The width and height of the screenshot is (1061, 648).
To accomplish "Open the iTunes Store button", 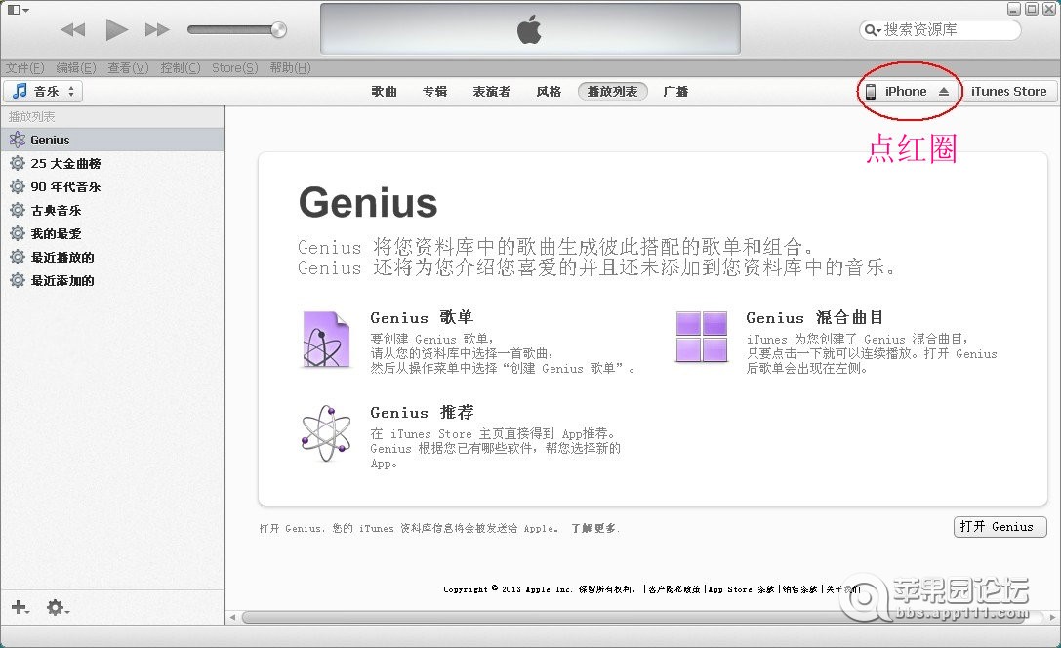I will (1008, 92).
